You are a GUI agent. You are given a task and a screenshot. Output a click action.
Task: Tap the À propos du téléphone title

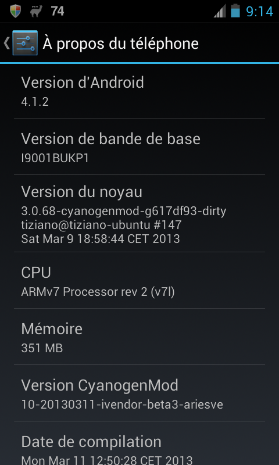pos(120,44)
